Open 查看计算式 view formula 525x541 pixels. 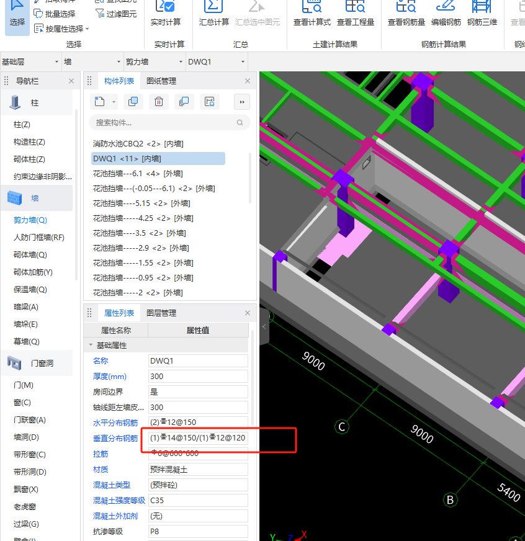tap(312, 14)
